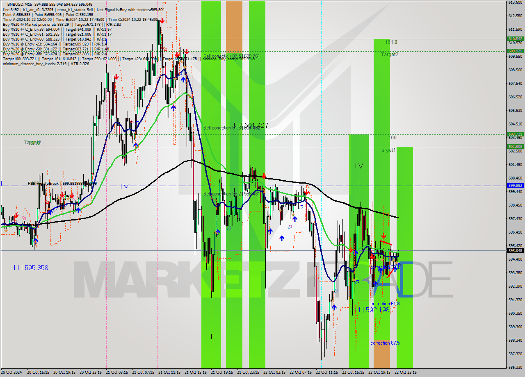Click the '22 Oct 07:15' time label
Image resolution: width=525 pixels, height=377 pixels.
[300, 372]
